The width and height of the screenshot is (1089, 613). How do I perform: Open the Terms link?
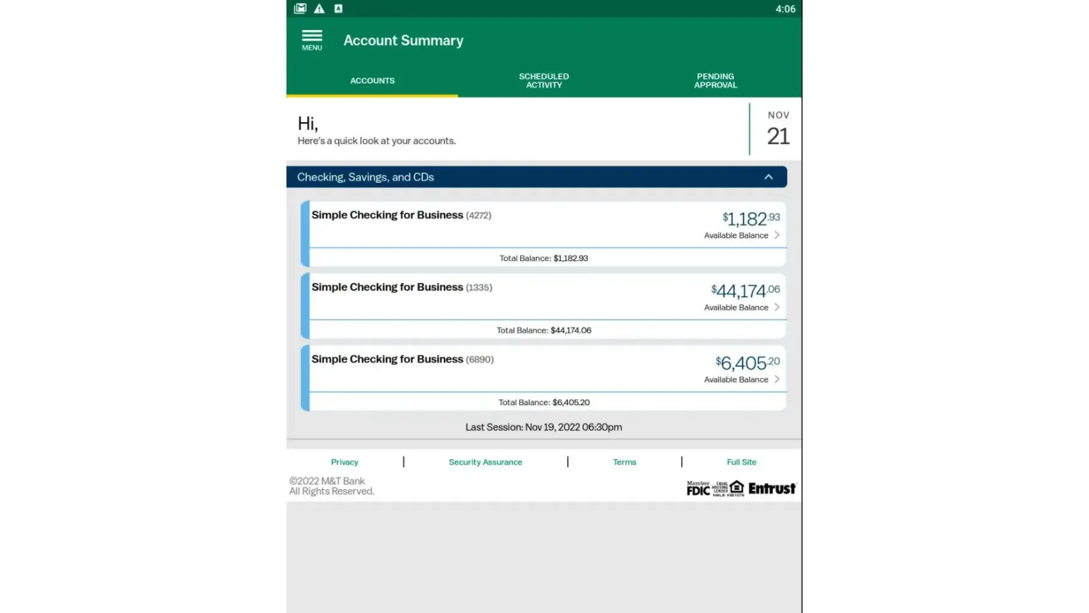click(624, 462)
